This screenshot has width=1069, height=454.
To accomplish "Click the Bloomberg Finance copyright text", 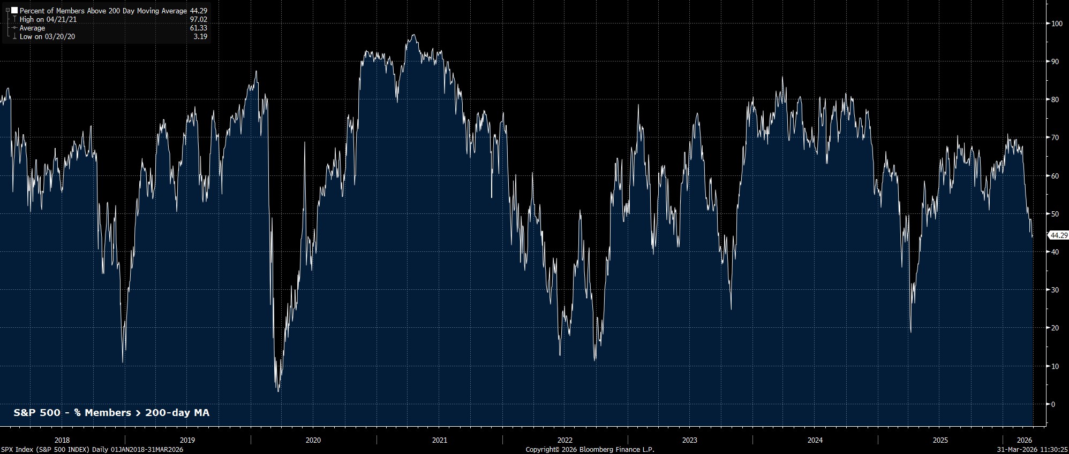I will pos(590,450).
